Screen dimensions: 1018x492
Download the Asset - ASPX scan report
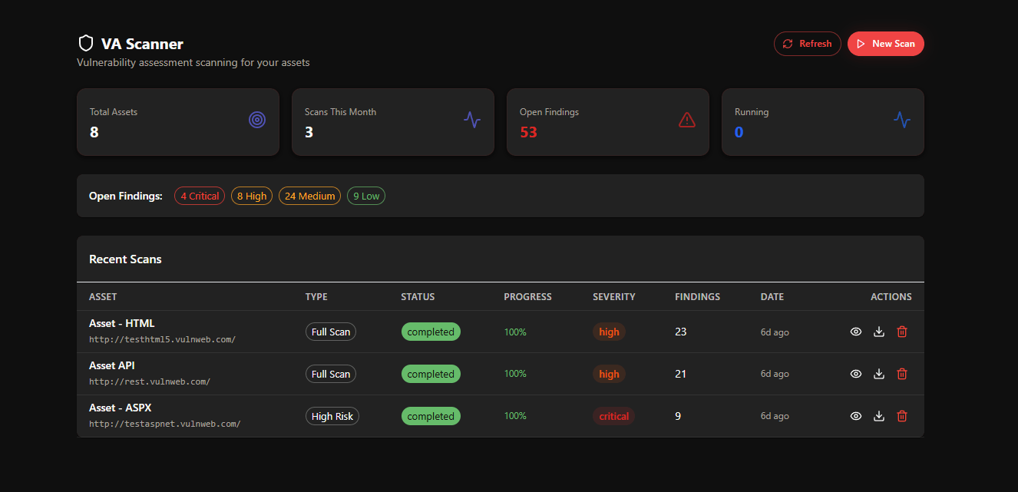879,416
